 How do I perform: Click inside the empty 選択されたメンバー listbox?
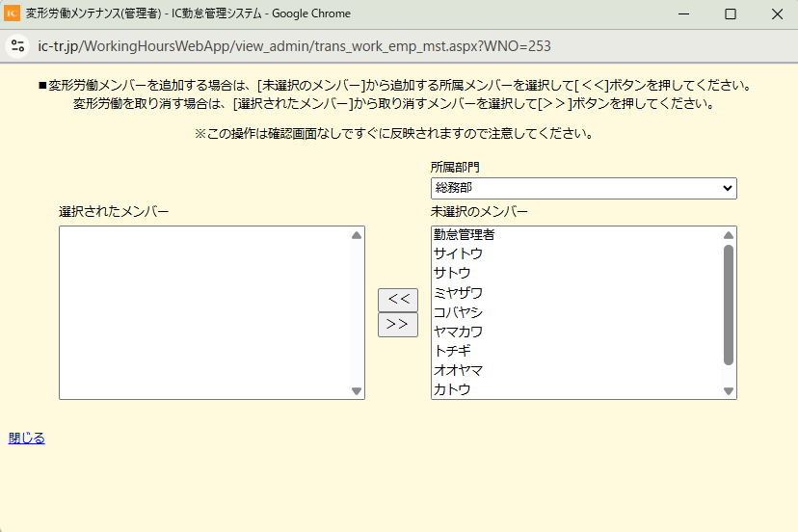pyautogui.click(x=202, y=312)
